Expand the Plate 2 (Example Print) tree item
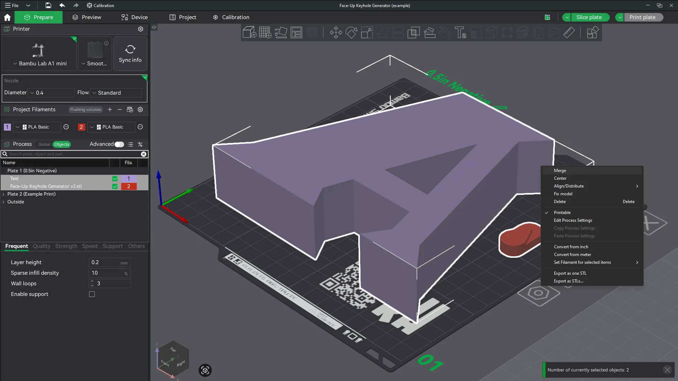 (4, 194)
